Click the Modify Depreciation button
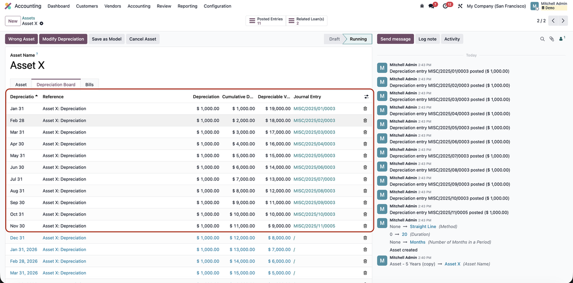This screenshot has height=283, width=573. tap(63, 39)
